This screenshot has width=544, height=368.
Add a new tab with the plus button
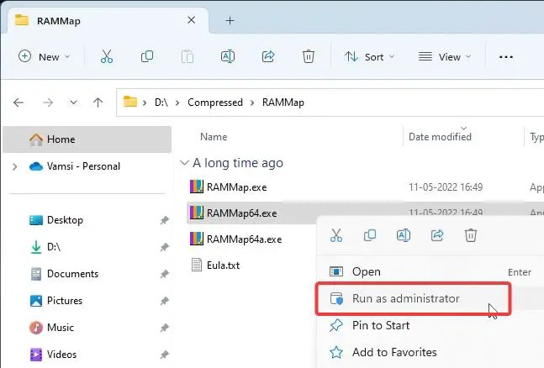(x=230, y=21)
